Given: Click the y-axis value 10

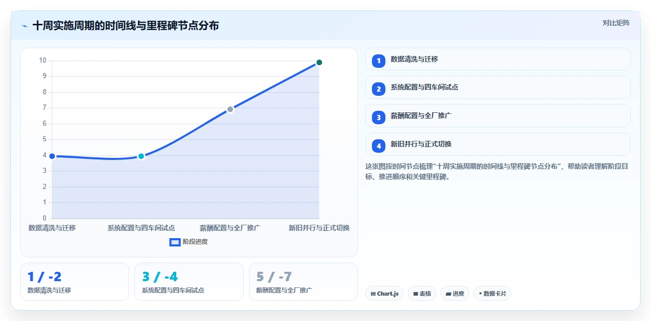Looking at the screenshot, I should 43,61.
